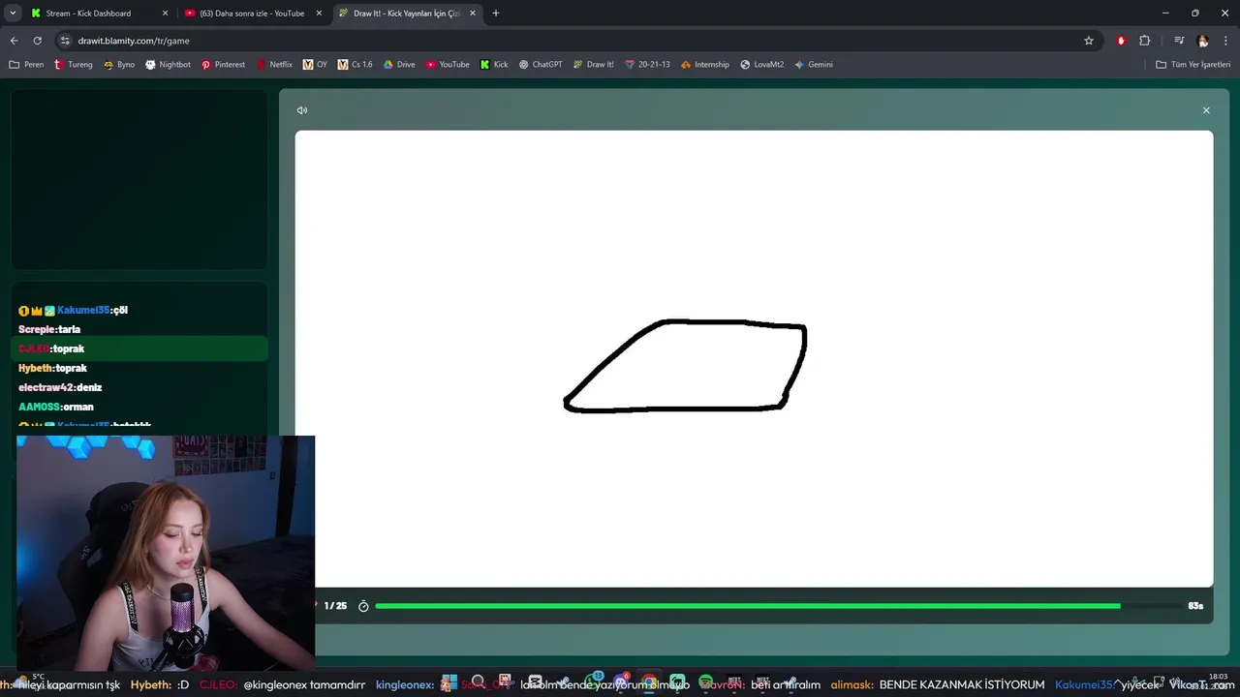1240x697 pixels.
Task: Open the ChatGPT bookmark
Action: pyautogui.click(x=541, y=65)
